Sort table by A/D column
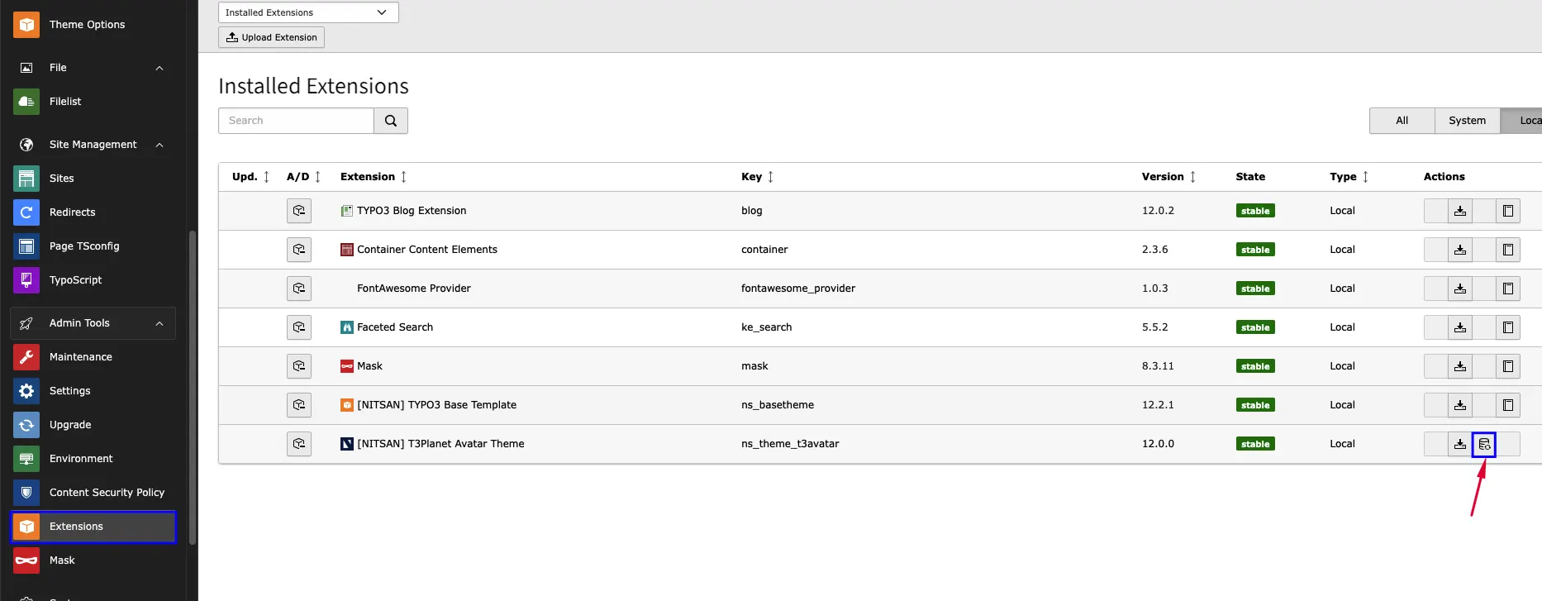This screenshot has width=1542, height=601. click(303, 177)
